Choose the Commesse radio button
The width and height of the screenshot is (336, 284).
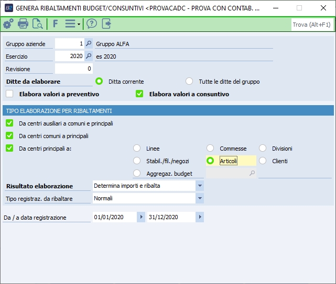pyautogui.click(x=210, y=149)
